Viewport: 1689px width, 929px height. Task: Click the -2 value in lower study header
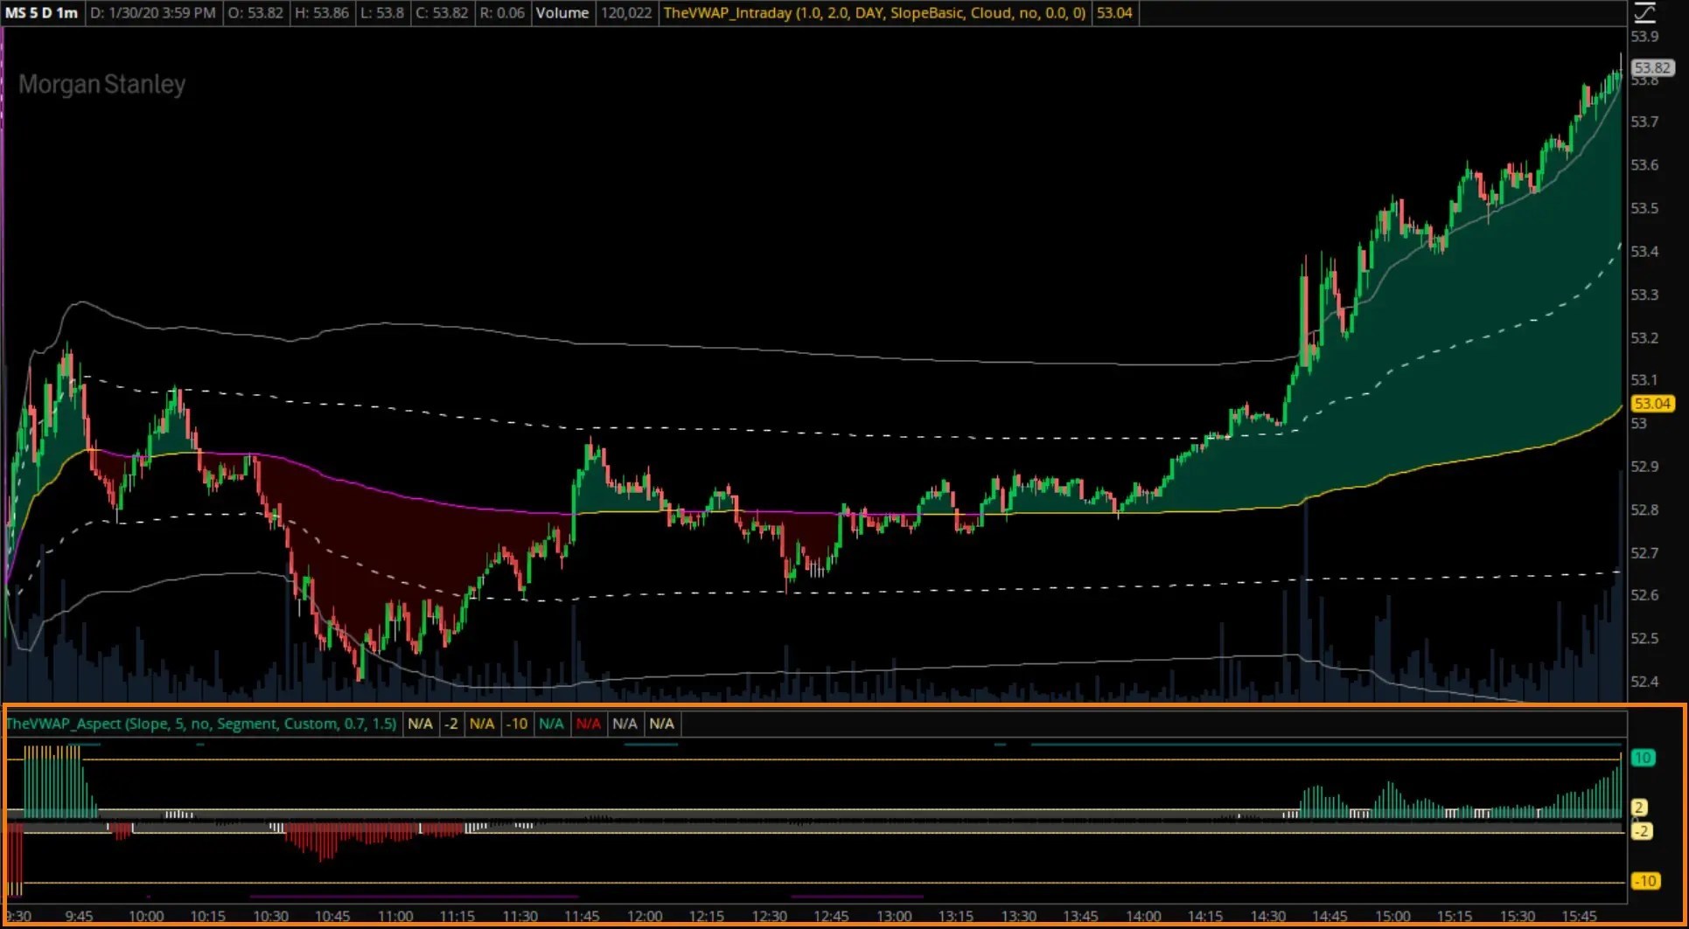click(450, 724)
